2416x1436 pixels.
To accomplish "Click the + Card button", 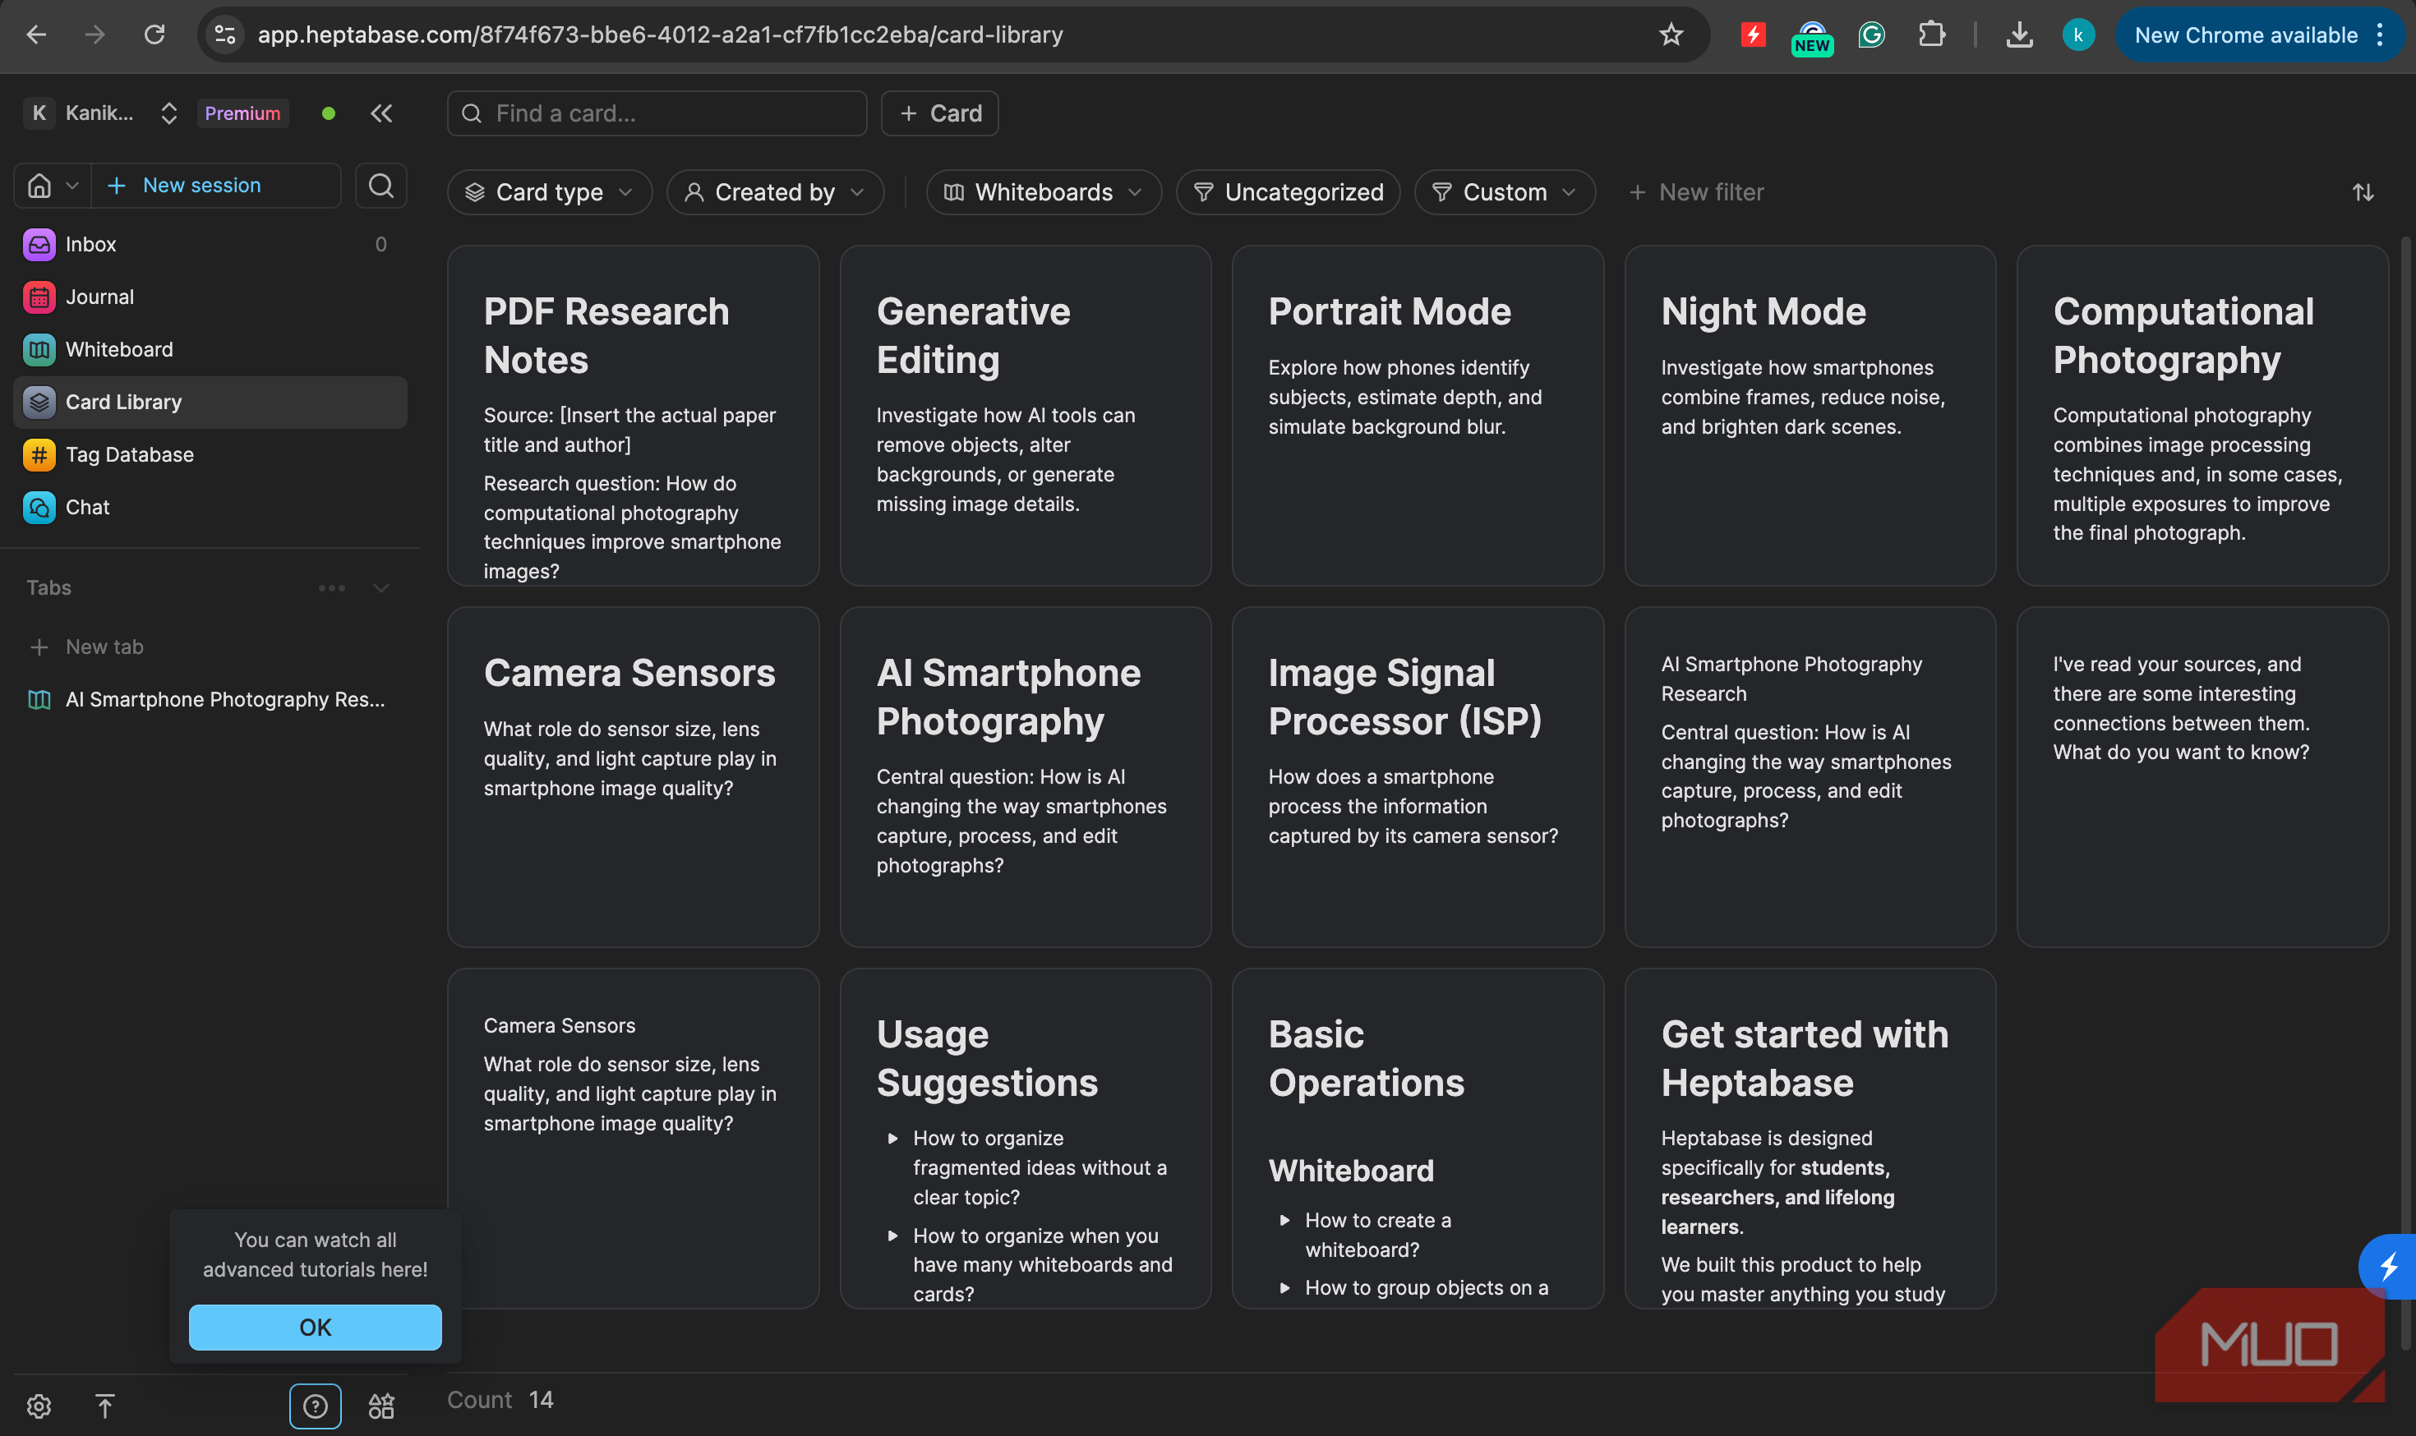I will click(939, 113).
